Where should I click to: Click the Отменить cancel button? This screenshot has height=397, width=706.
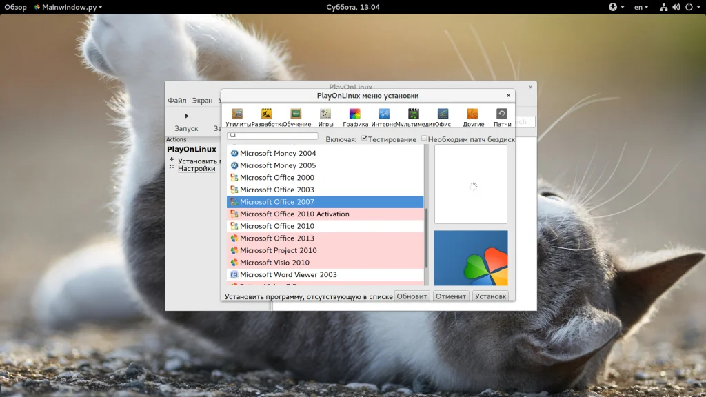coord(451,296)
